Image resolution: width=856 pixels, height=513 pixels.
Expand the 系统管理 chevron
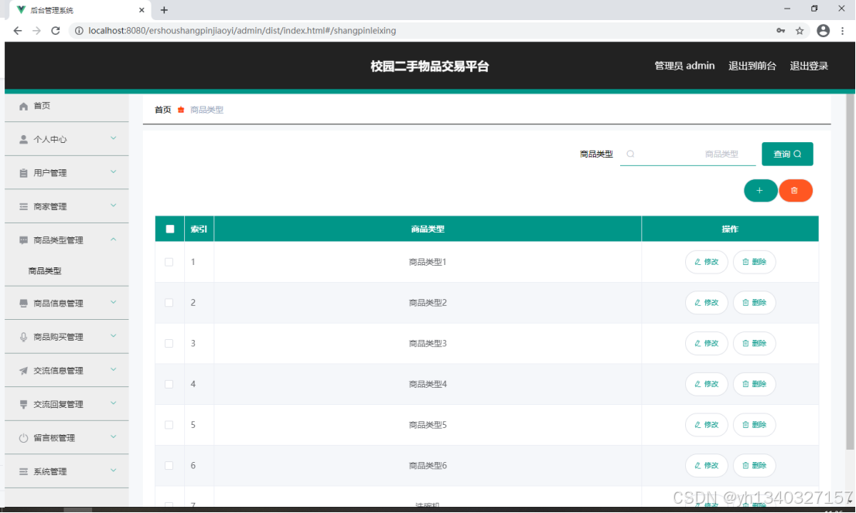pyautogui.click(x=114, y=471)
